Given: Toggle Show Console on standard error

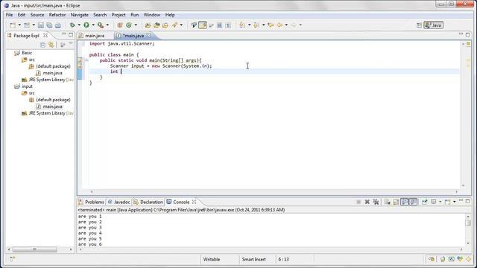Looking at the screenshot, I should point(413,202).
